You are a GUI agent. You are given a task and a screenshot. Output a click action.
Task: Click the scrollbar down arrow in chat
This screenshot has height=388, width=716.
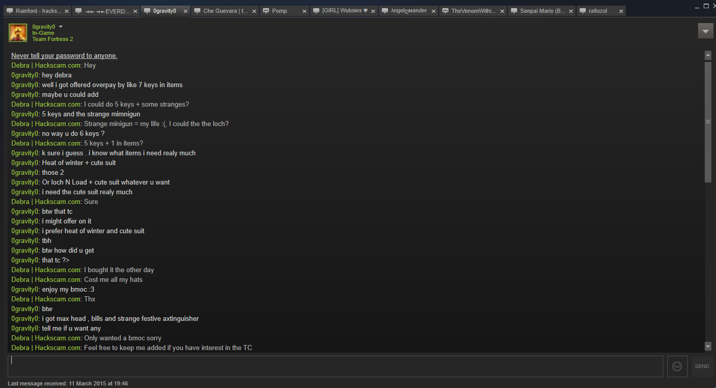pos(708,346)
